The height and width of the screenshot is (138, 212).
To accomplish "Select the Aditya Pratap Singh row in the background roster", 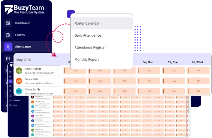I will (109, 107).
